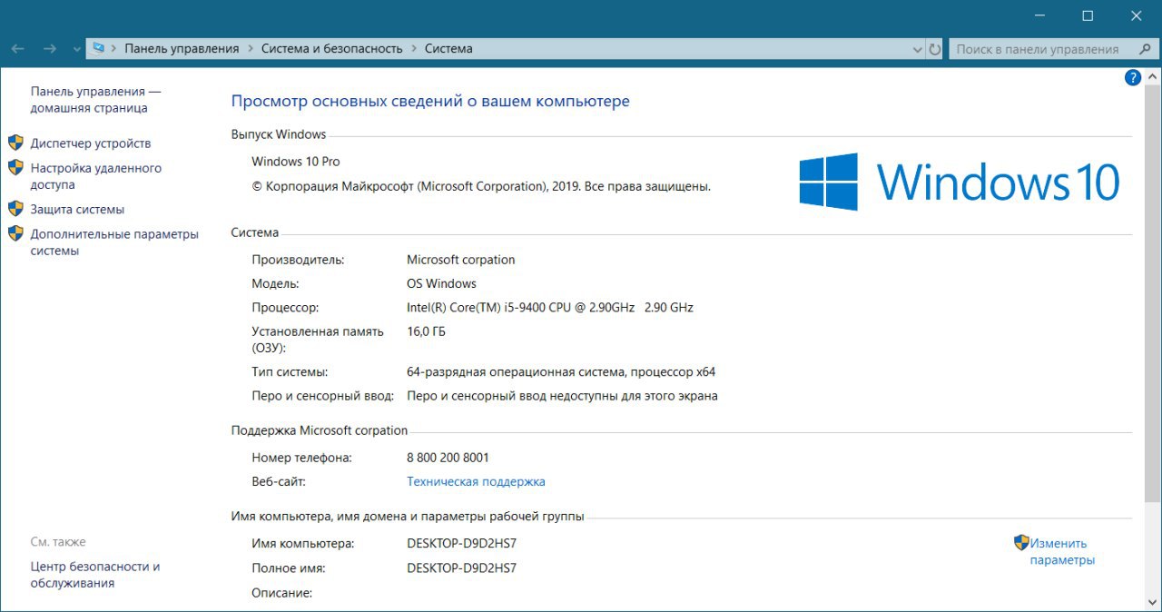This screenshot has height=612, width=1162.
Task: Click the scrollbar down arrow
Action: [x=1153, y=601]
